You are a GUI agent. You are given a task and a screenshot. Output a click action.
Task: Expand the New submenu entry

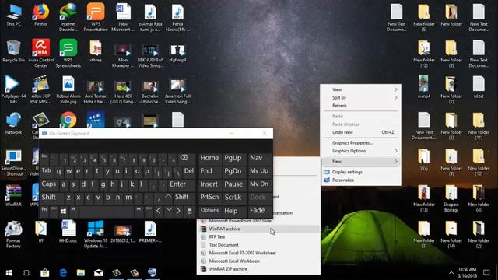(361, 161)
